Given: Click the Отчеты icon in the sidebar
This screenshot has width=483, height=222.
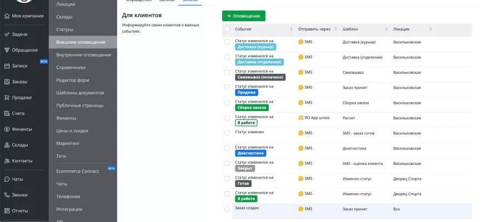Looking at the screenshot, I should pyautogui.click(x=7, y=211).
